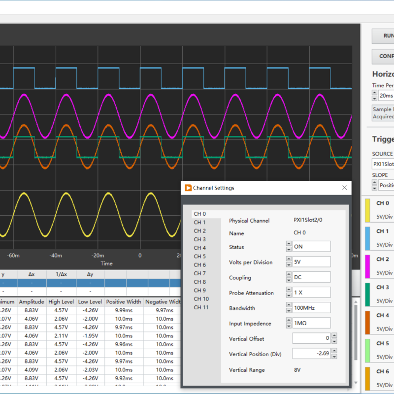394x394 pixels.
Task: Click the High Level column header
Action: pos(61,302)
